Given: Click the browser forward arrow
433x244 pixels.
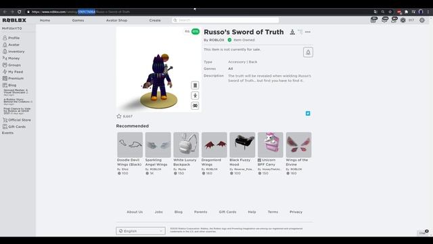Looking at the screenshot, I should (12, 12).
